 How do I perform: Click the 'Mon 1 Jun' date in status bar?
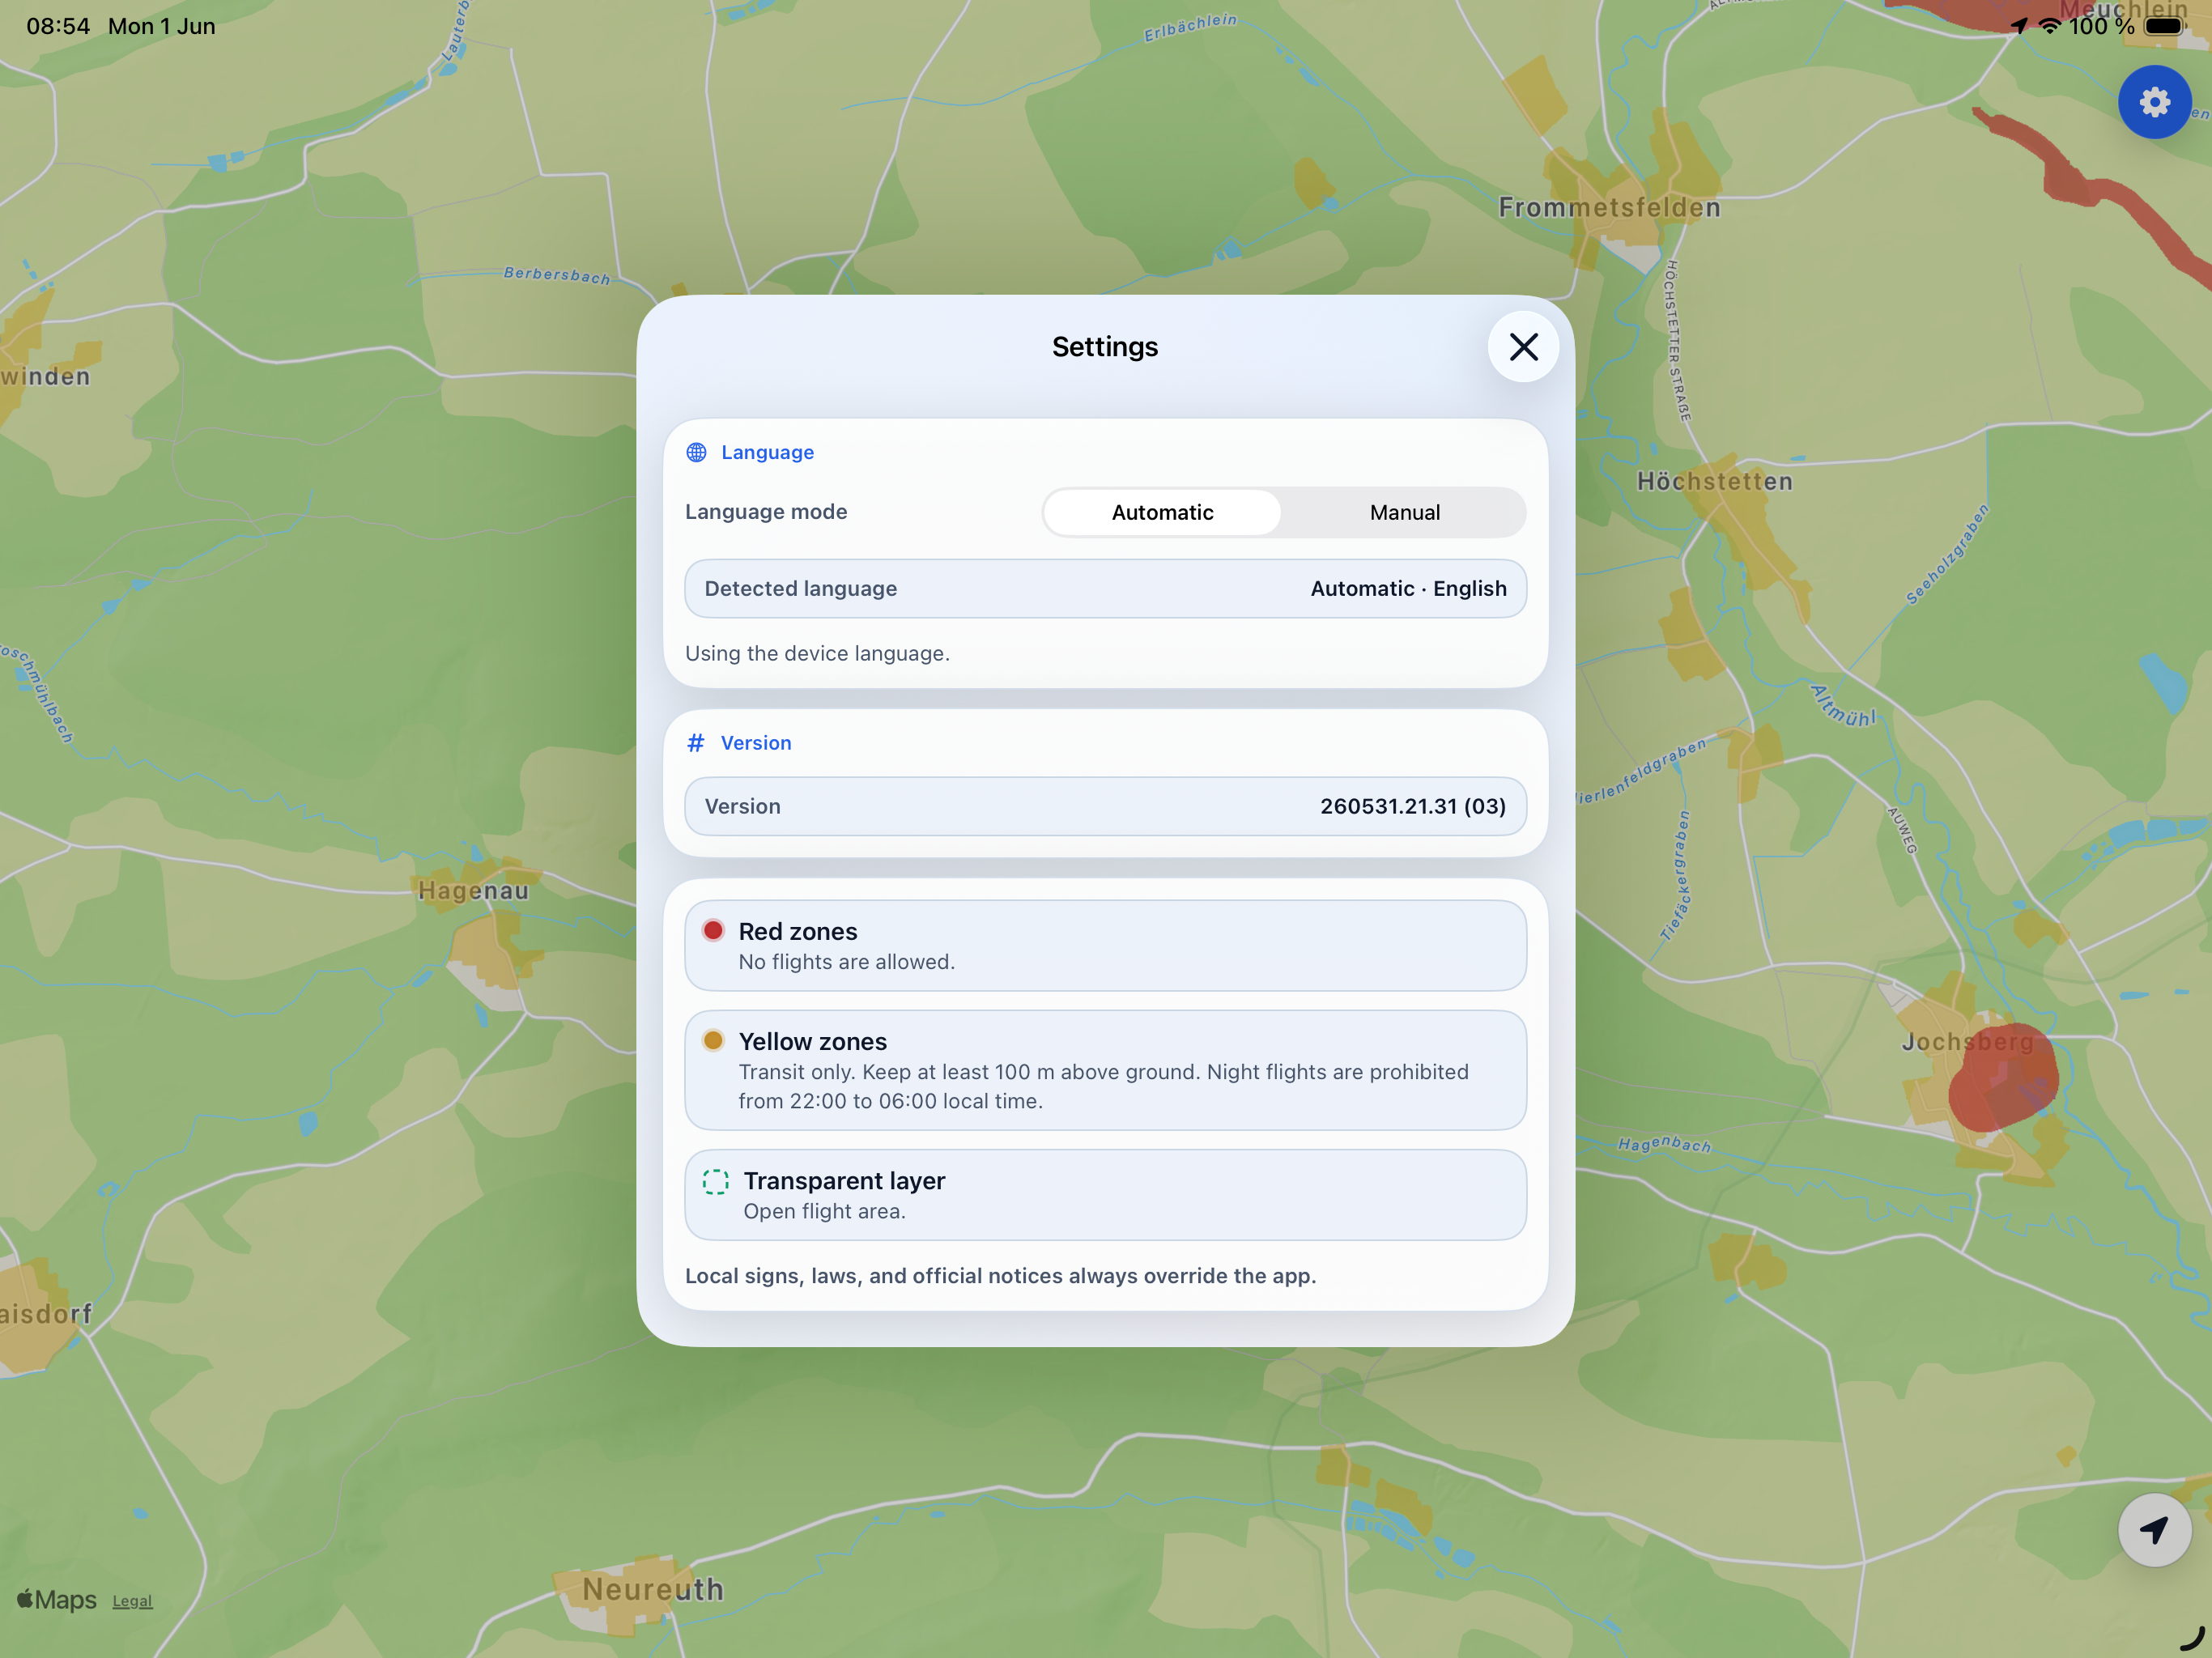click(x=161, y=26)
